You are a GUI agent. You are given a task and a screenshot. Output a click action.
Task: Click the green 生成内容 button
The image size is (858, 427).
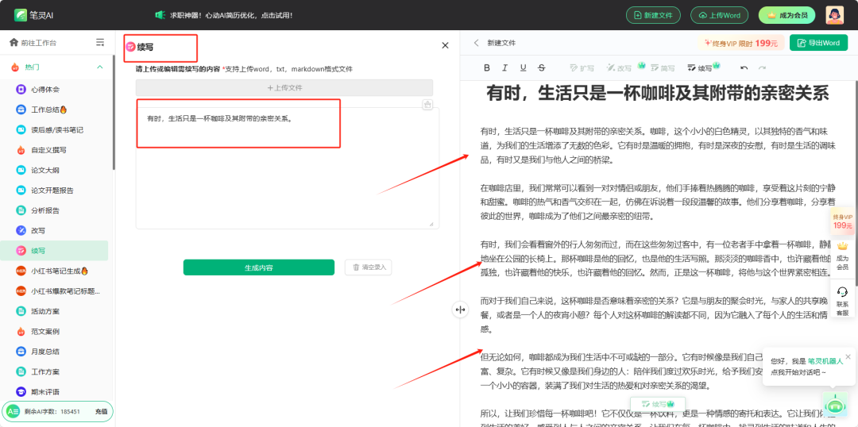tap(258, 267)
